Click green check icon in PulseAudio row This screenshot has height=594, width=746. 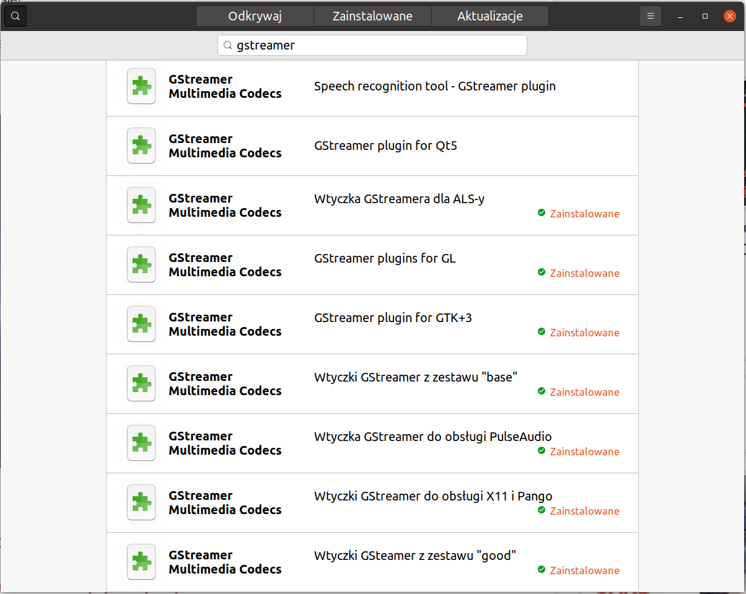(542, 450)
